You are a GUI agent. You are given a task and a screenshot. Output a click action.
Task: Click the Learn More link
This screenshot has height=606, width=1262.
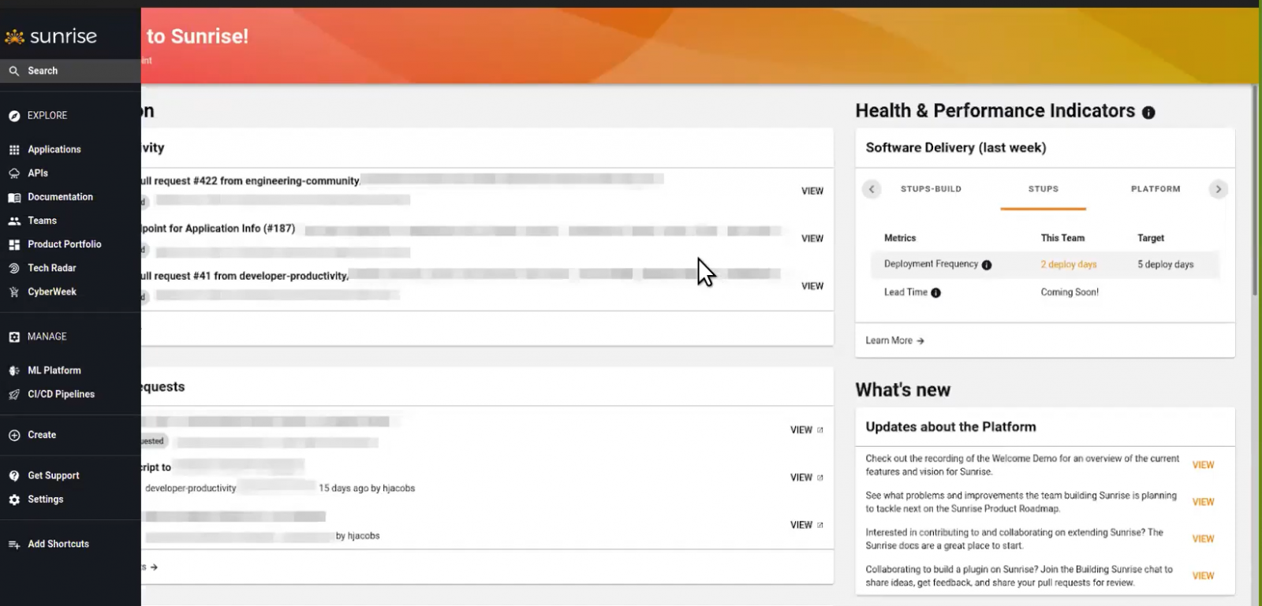(x=894, y=340)
